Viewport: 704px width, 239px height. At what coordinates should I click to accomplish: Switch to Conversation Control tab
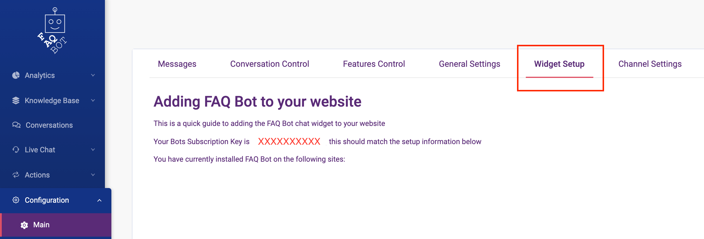coord(270,64)
